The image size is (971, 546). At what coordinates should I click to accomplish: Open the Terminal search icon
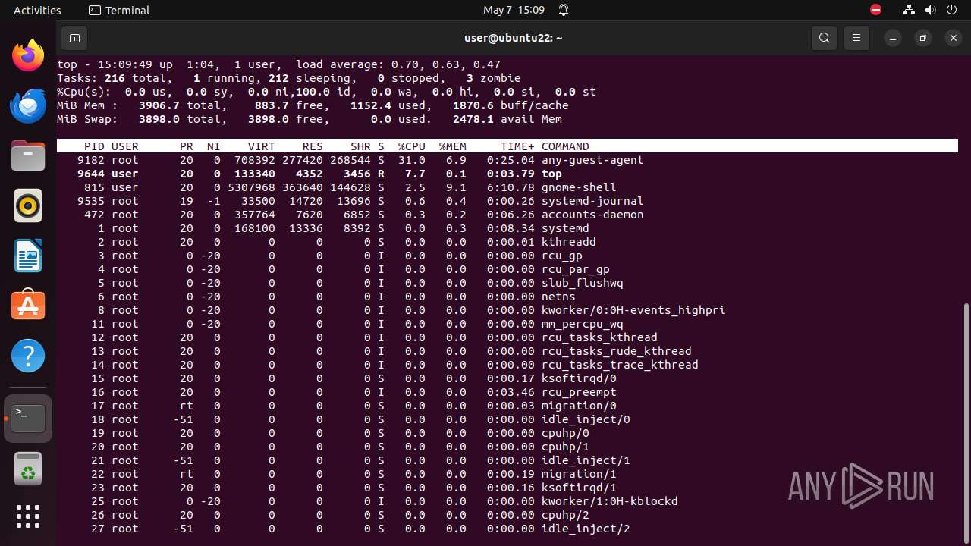pos(825,38)
